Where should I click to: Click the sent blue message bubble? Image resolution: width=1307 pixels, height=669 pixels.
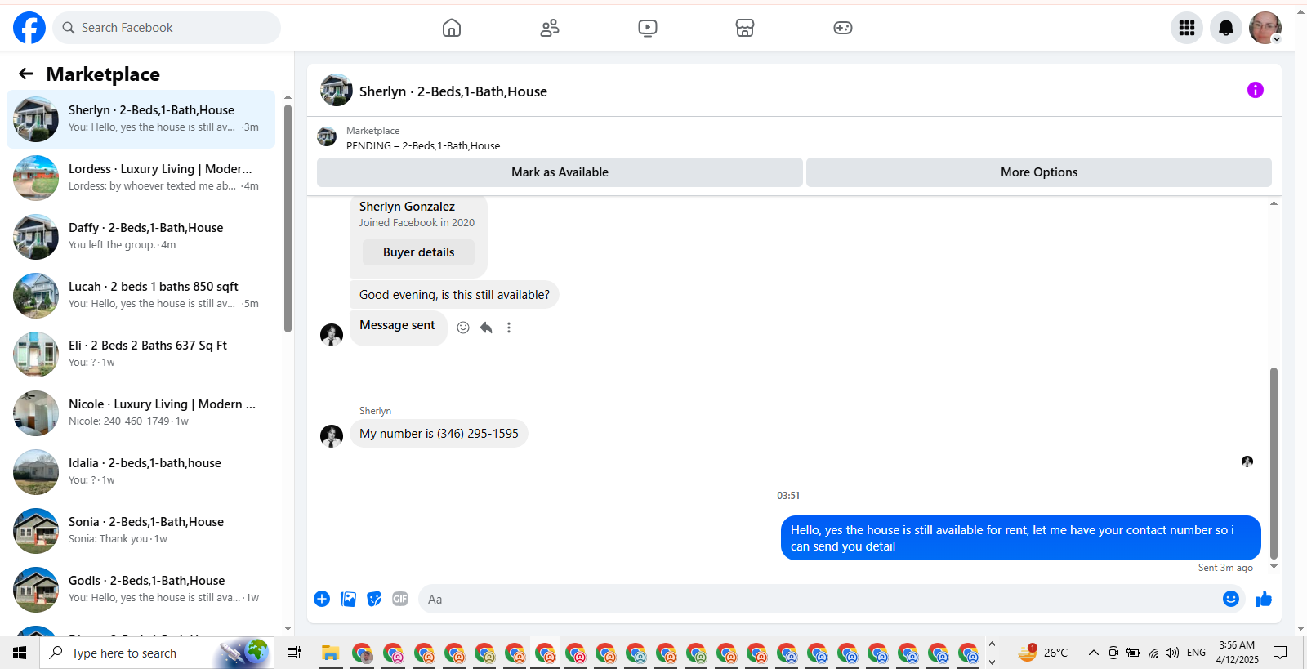[1021, 538]
